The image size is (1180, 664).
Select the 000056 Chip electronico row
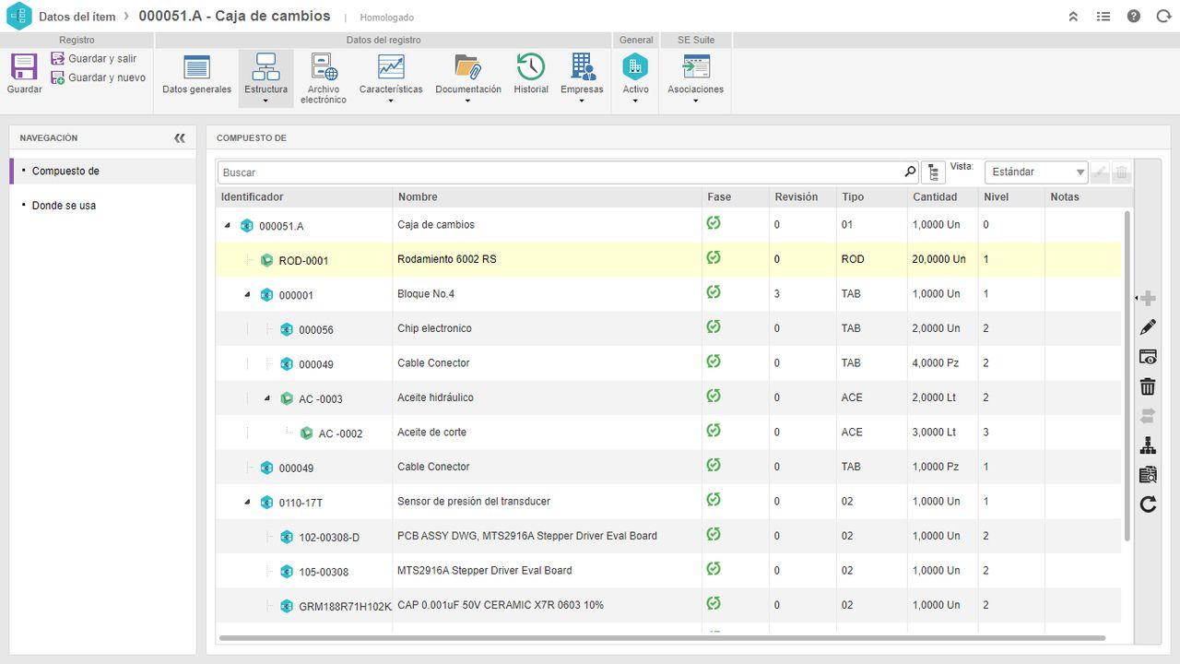click(668, 329)
